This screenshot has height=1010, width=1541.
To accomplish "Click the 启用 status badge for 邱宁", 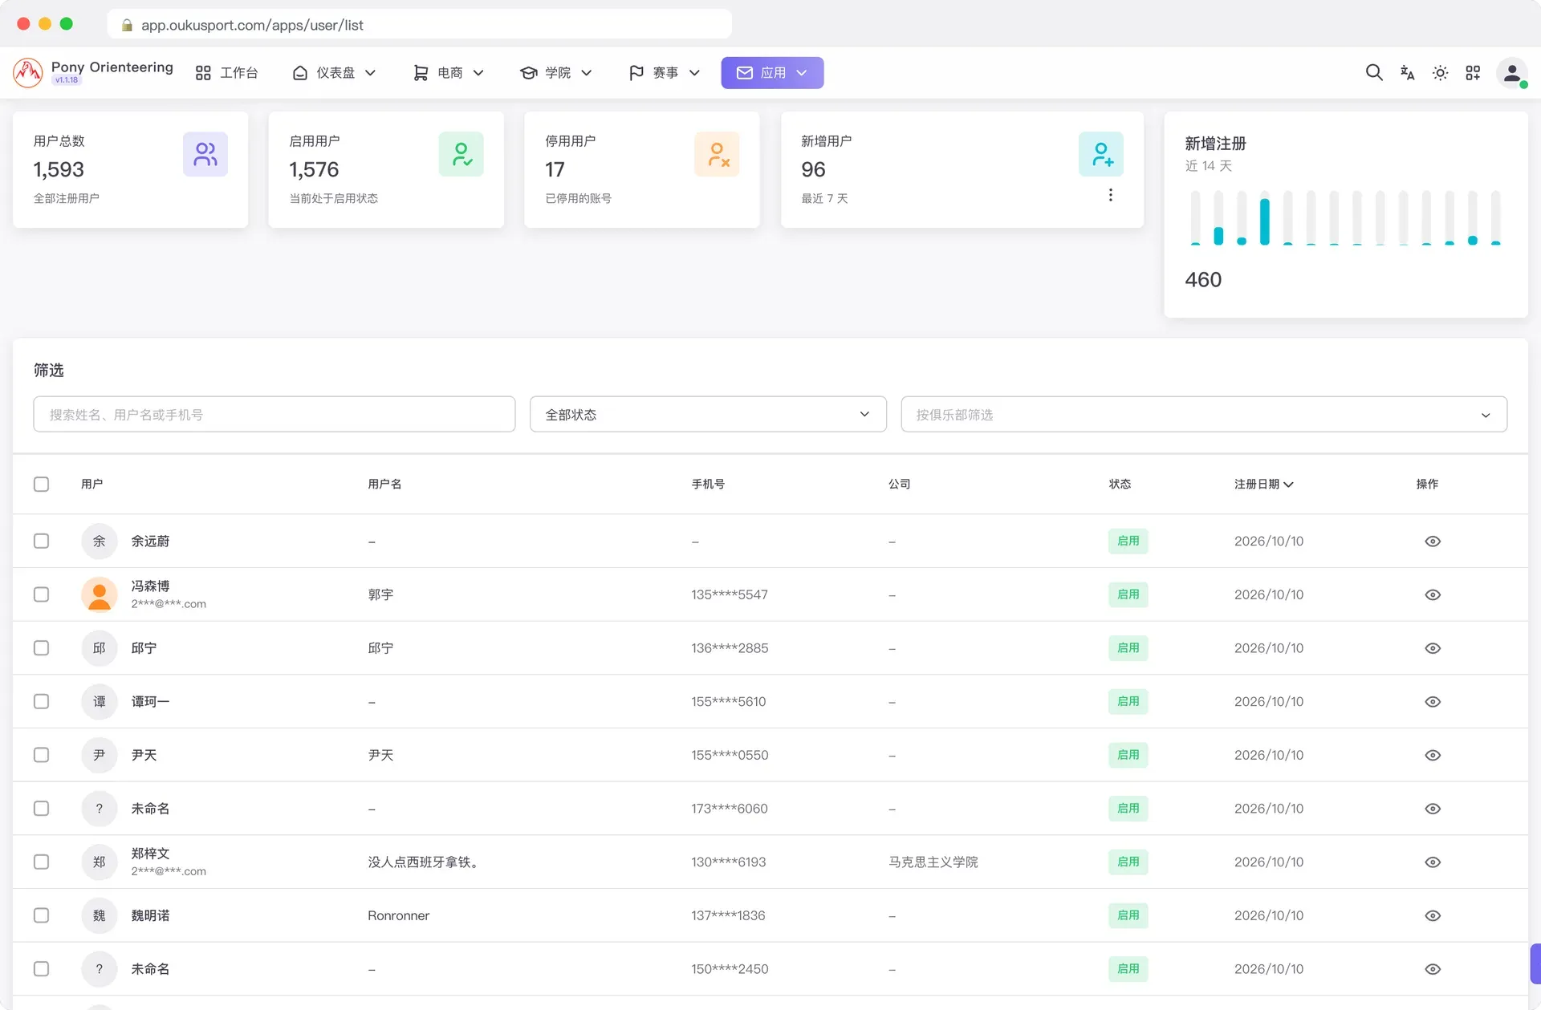I will point(1128,648).
